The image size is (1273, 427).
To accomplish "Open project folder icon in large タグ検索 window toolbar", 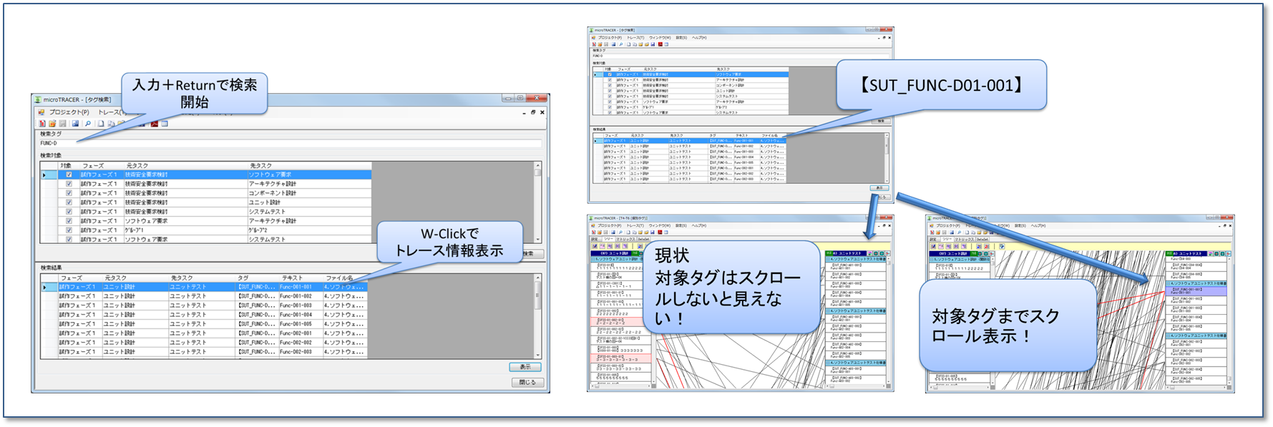I will coord(52,124).
